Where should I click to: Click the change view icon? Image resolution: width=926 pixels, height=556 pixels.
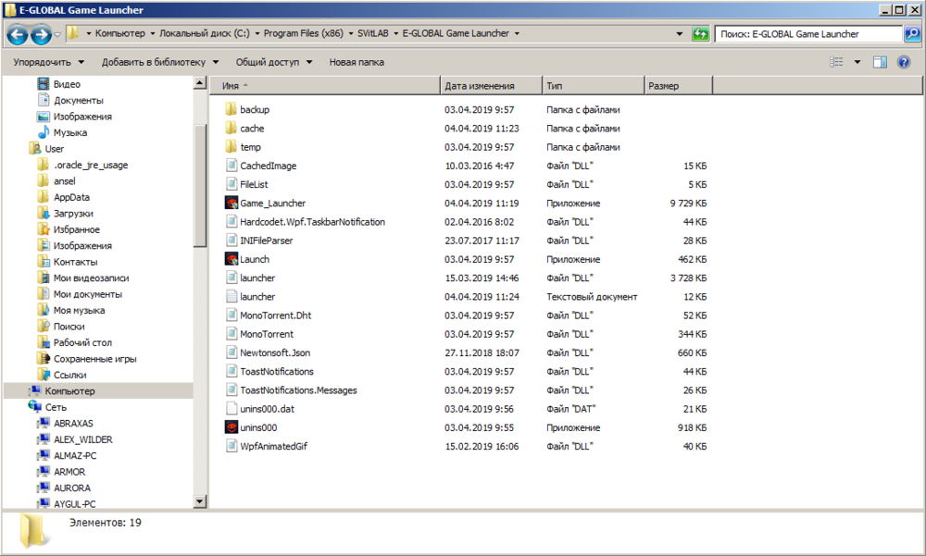tap(837, 62)
